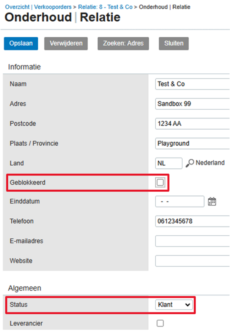The width and height of the screenshot is (231, 335).
Task: Select the Telefoon field with 0612345678
Action: coord(193,221)
